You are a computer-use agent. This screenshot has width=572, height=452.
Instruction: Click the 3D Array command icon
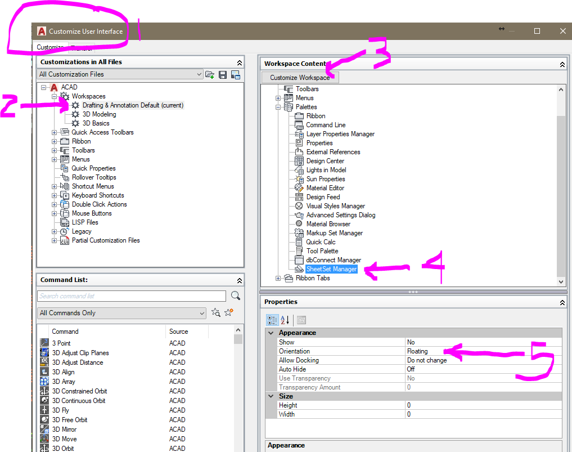coord(44,381)
